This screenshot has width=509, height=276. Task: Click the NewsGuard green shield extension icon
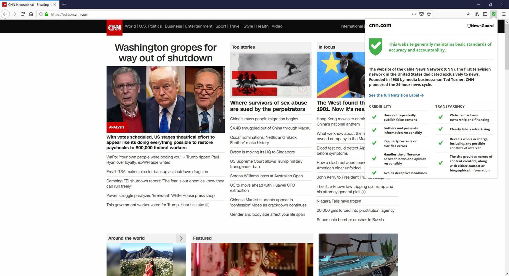(494, 14)
